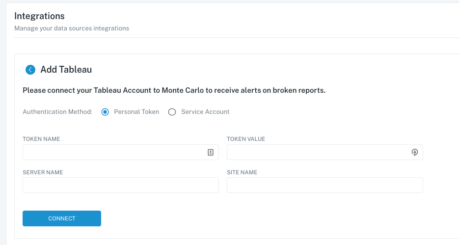Click into the Site Name field
459x245 pixels.
[x=324, y=185]
